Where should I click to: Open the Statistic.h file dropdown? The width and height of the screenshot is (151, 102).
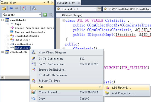click(x=95, y=9)
